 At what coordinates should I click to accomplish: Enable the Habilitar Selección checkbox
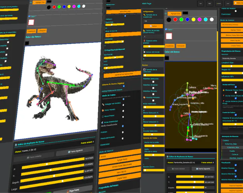(153, 82)
